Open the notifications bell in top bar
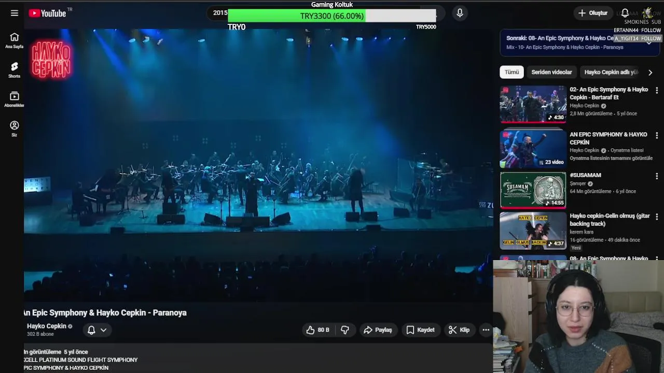 click(x=625, y=13)
